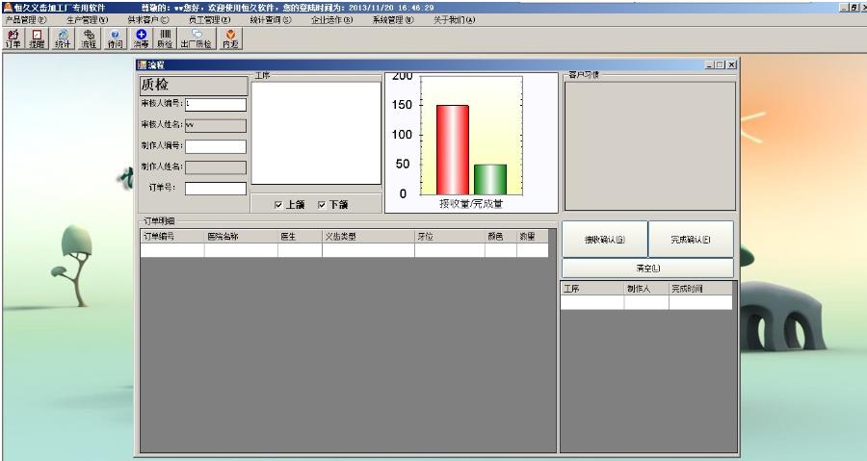The width and height of the screenshot is (867, 461).
Task: Click the 完成时间 column header
Action: pyautogui.click(x=700, y=288)
